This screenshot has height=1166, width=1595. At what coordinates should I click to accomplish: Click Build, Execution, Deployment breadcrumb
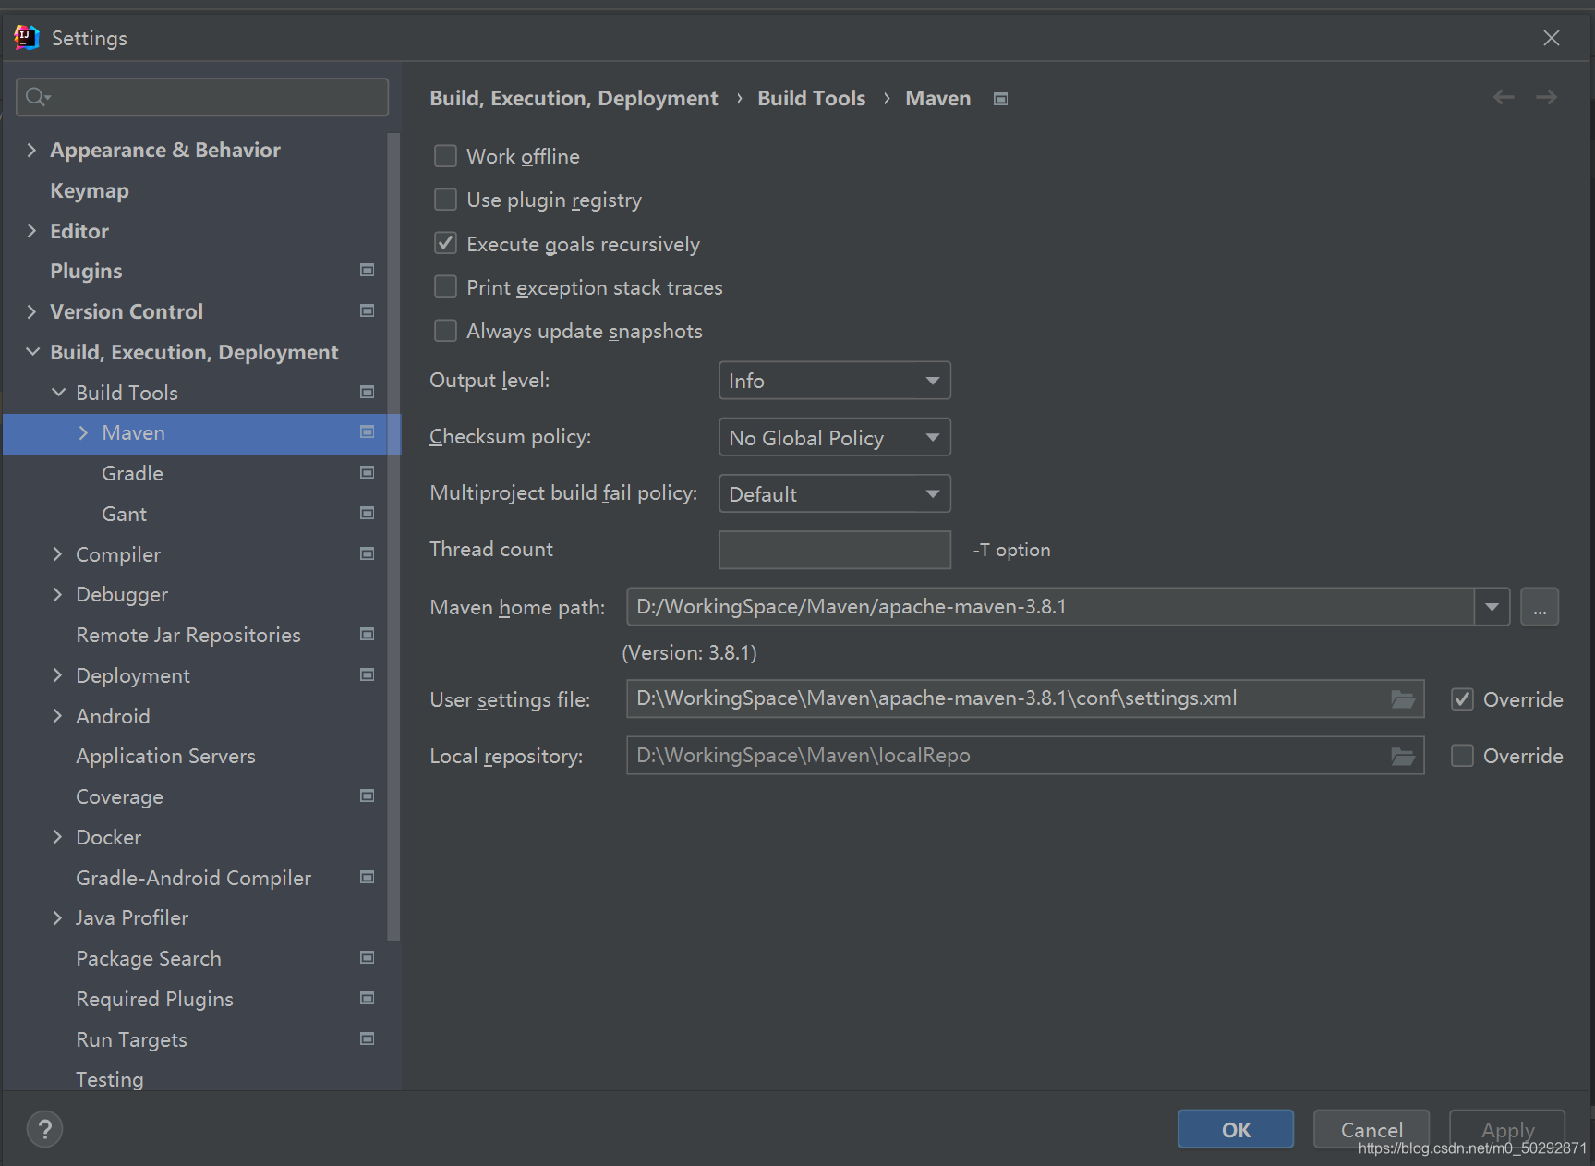(x=574, y=98)
